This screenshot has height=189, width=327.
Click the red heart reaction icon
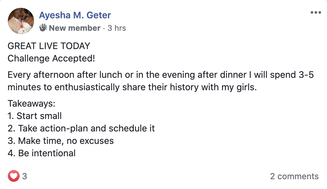pyautogui.click(x=14, y=176)
